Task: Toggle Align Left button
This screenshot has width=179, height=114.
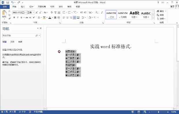Action: click(x=64, y=18)
